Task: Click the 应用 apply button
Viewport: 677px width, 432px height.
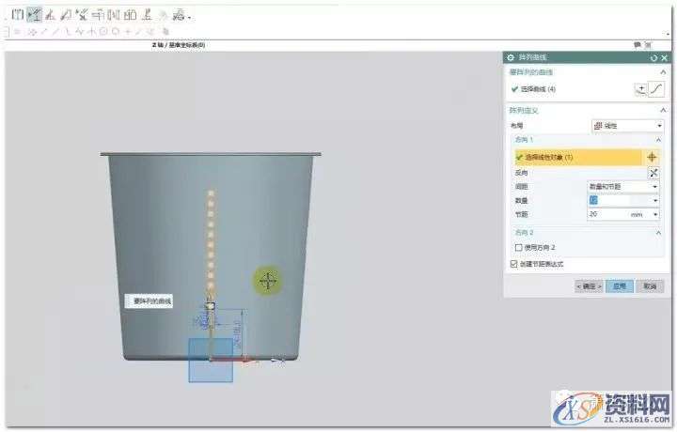Action: pyautogui.click(x=620, y=285)
